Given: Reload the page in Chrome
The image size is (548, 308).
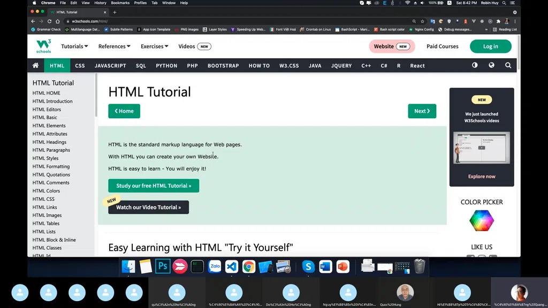Looking at the screenshot, I should coord(49,21).
